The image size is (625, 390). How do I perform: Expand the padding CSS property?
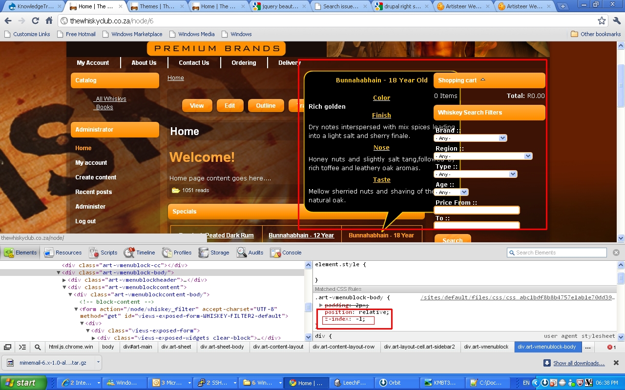tap(321, 306)
